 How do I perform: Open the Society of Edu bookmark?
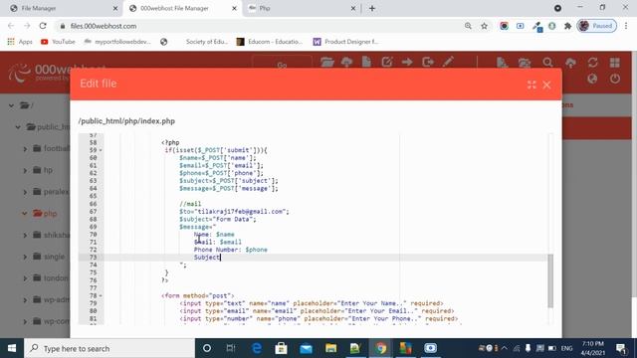point(207,42)
